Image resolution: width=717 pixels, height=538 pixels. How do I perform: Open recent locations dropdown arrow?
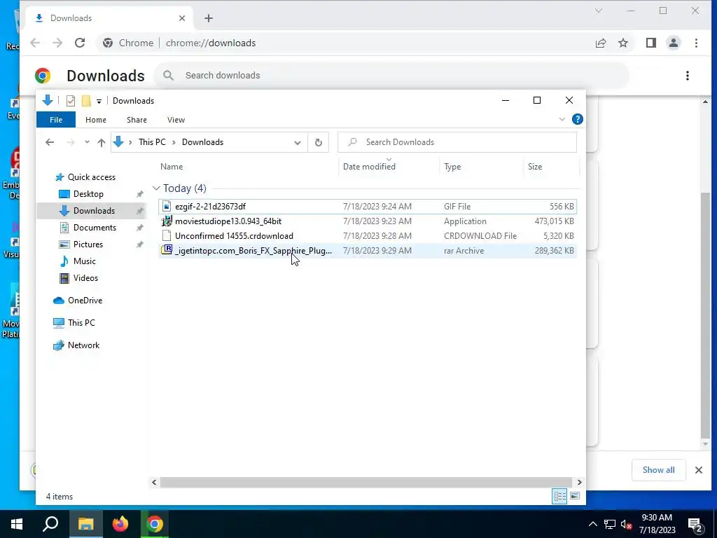coord(87,142)
